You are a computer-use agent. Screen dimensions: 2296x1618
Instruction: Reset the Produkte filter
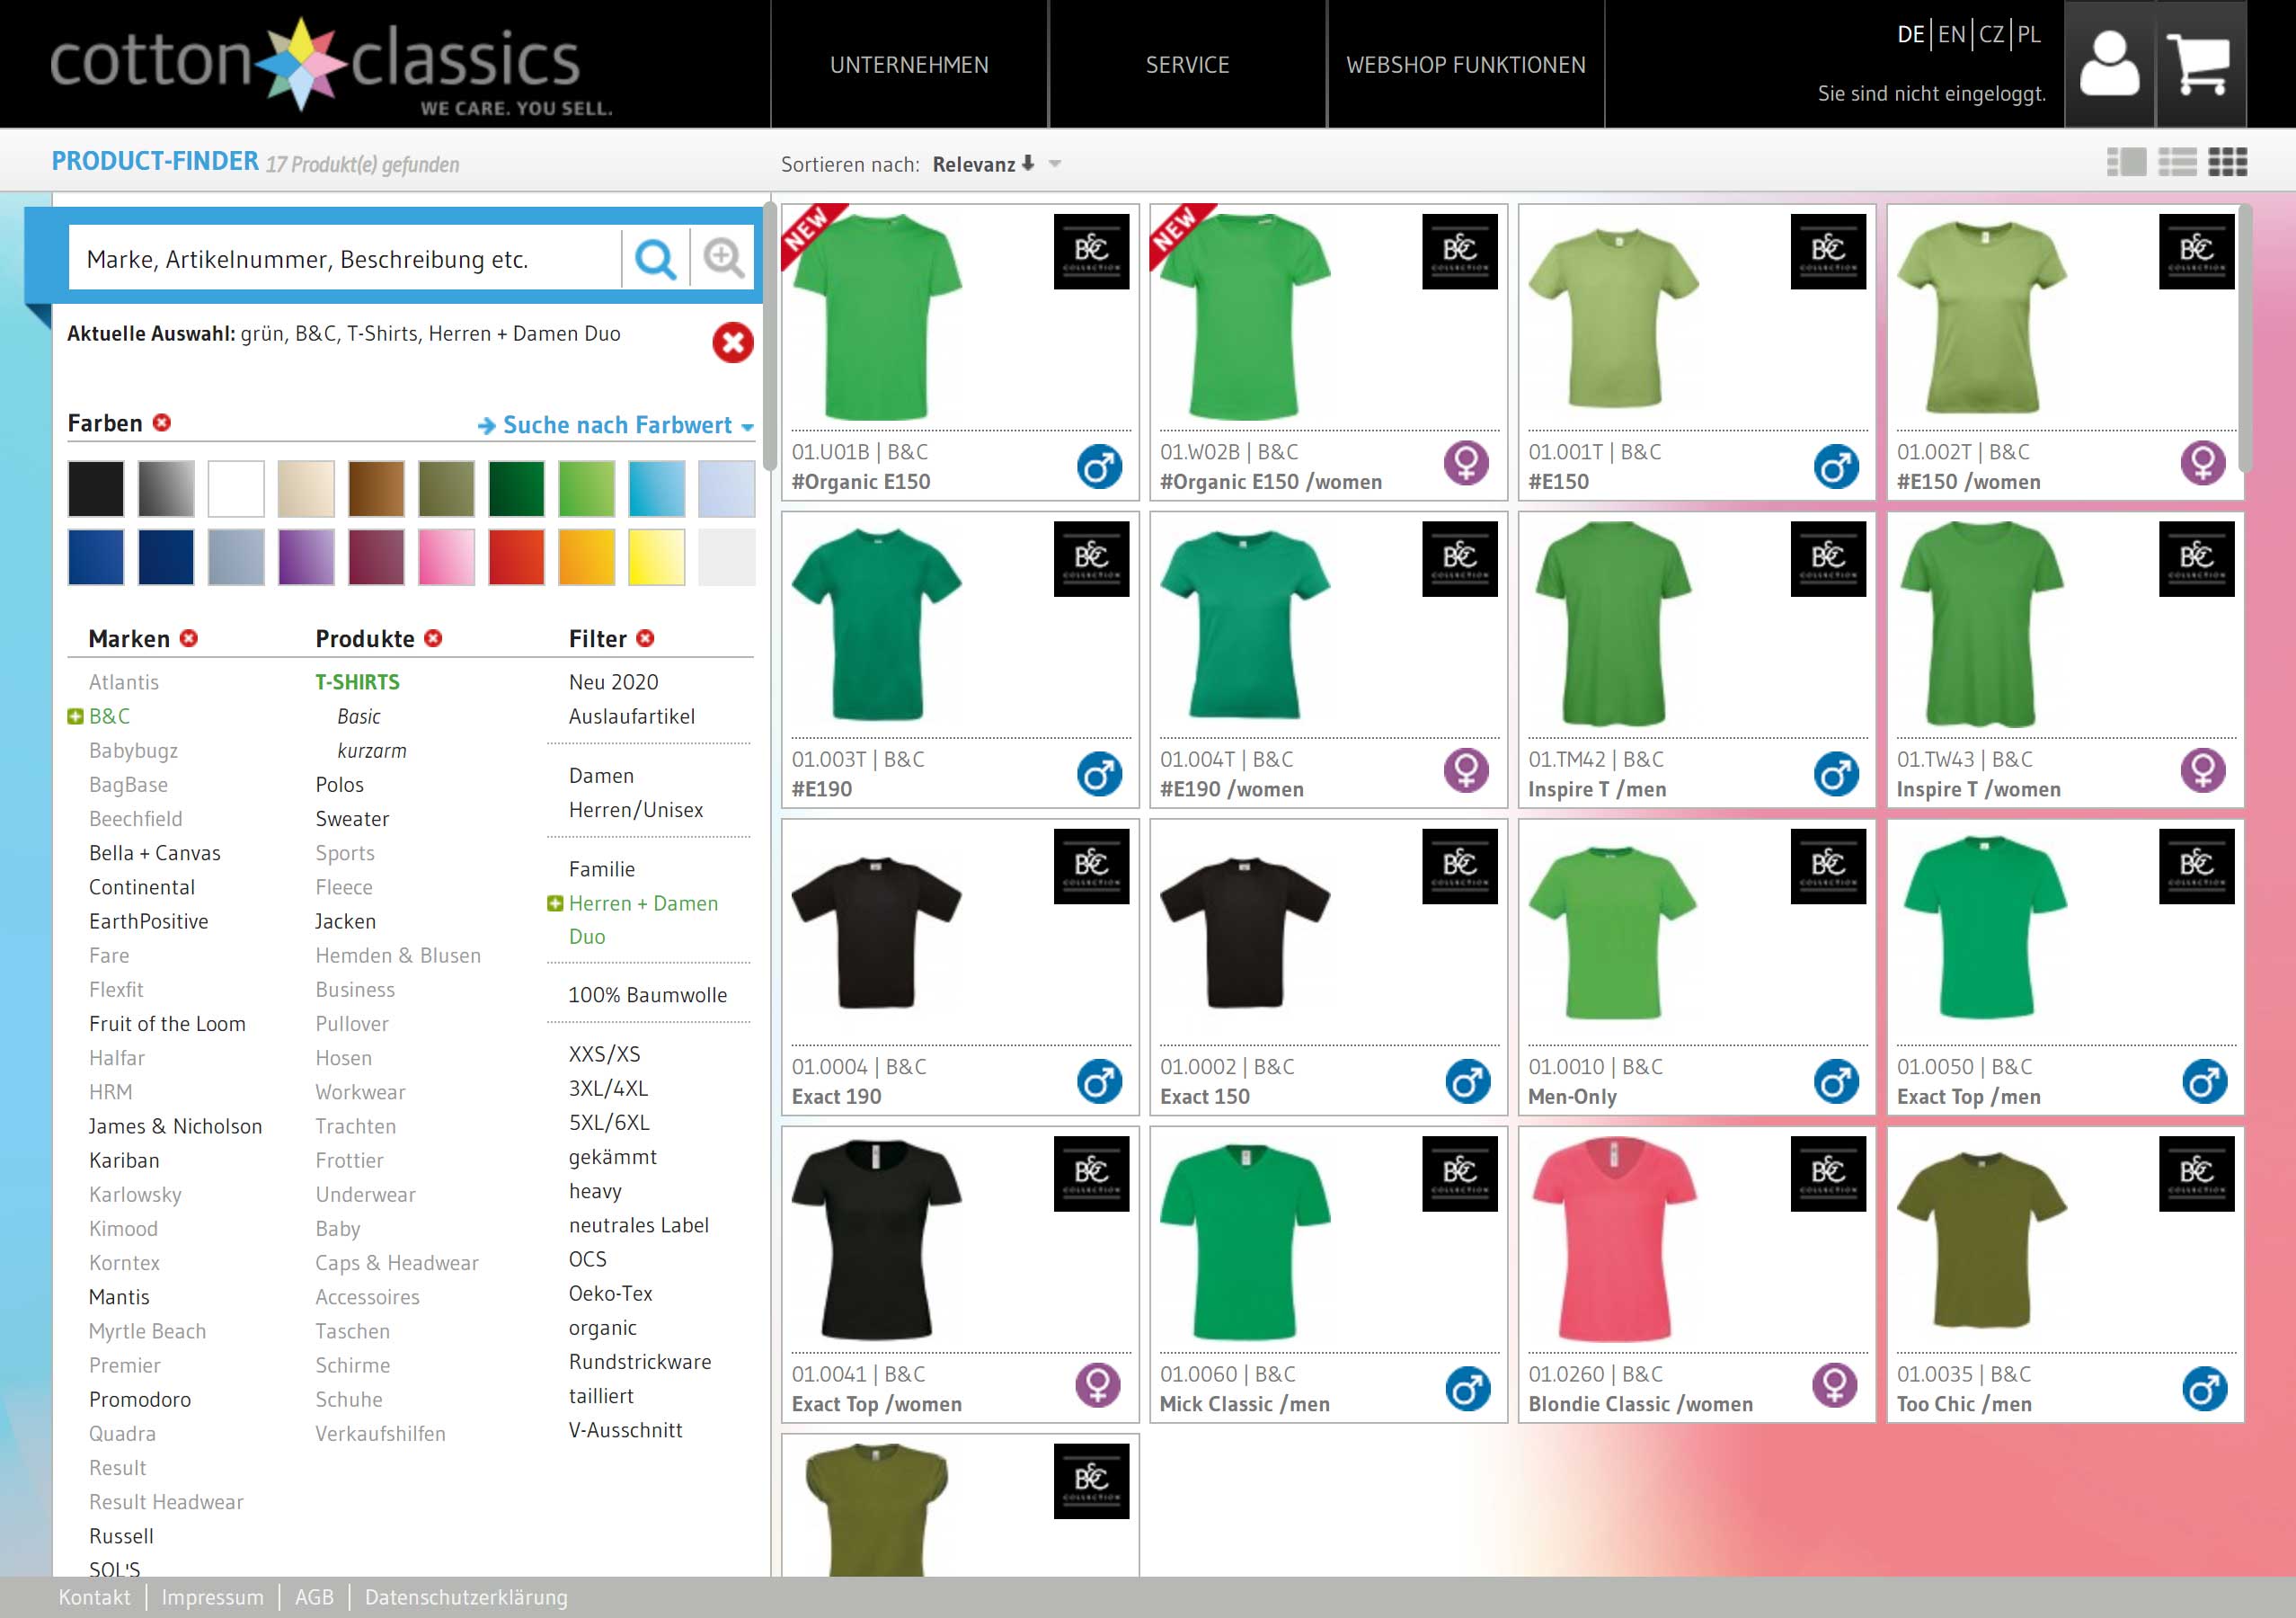pyautogui.click(x=433, y=638)
